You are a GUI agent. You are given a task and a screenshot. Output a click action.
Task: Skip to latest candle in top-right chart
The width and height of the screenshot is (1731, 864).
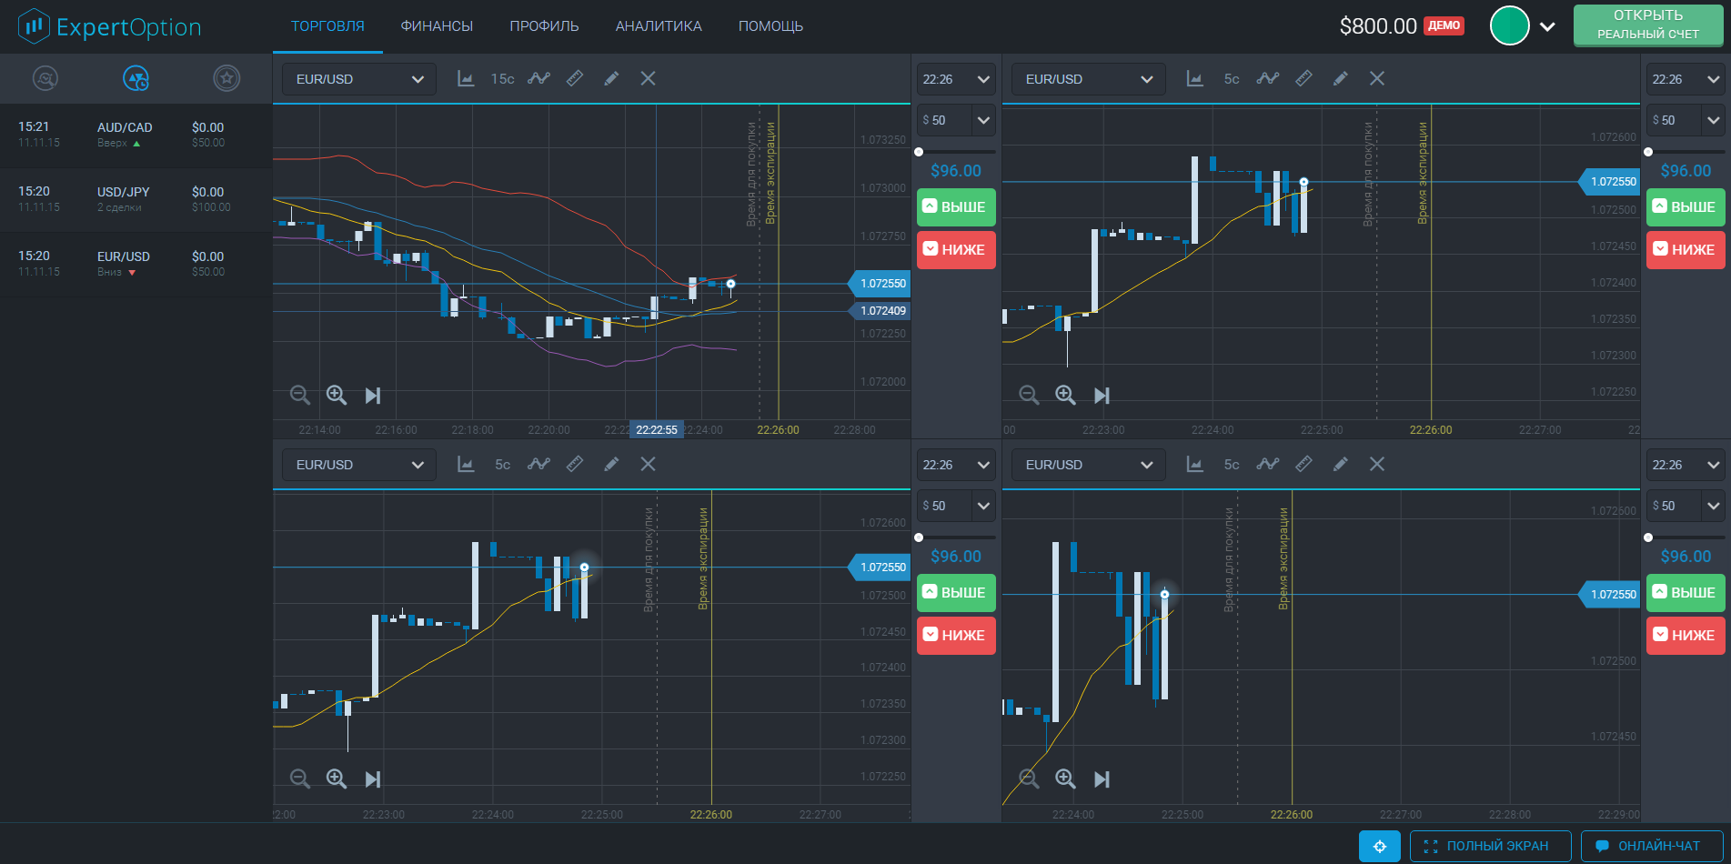[1102, 395]
